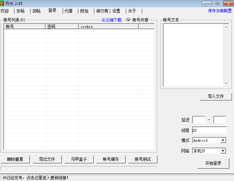
Task: Click the 从云端下载 link
Action: (x=112, y=20)
